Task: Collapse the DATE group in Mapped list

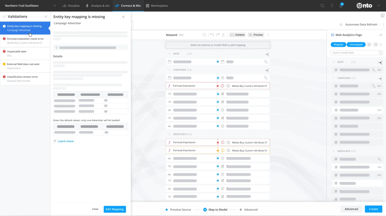Action: click(169, 54)
